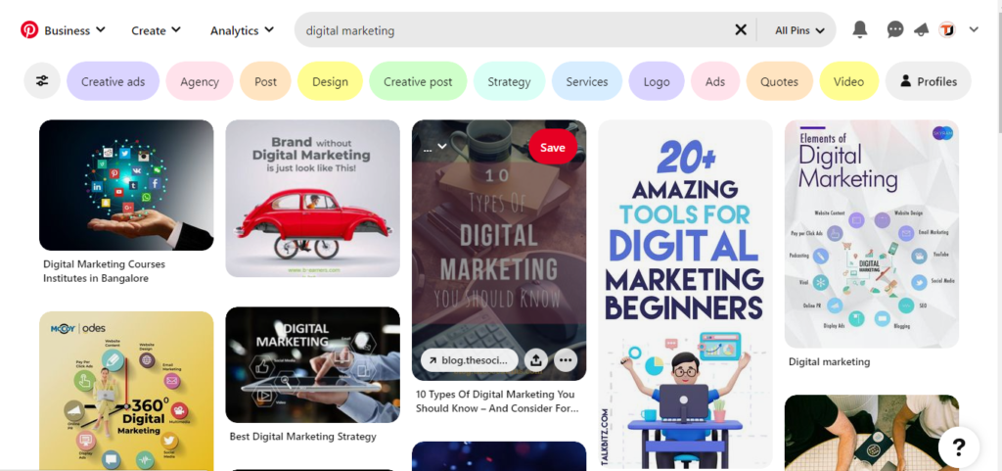Viewport: 1002px width, 471px height.
Task: Open the three-dot more options on pin
Action: click(566, 360)
